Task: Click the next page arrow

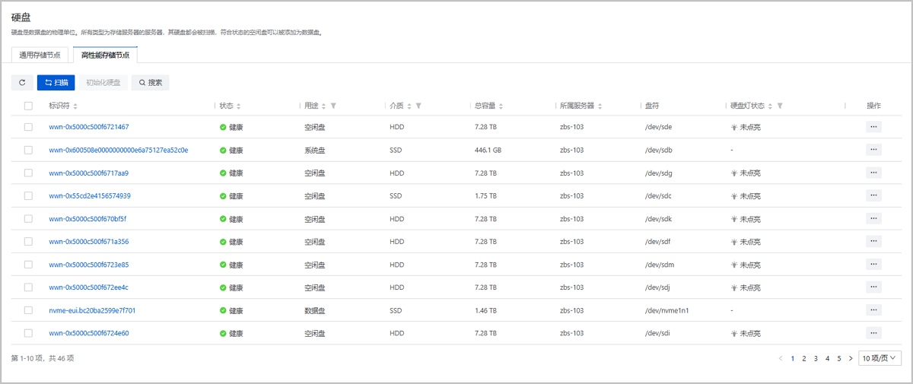Action: 850,357
